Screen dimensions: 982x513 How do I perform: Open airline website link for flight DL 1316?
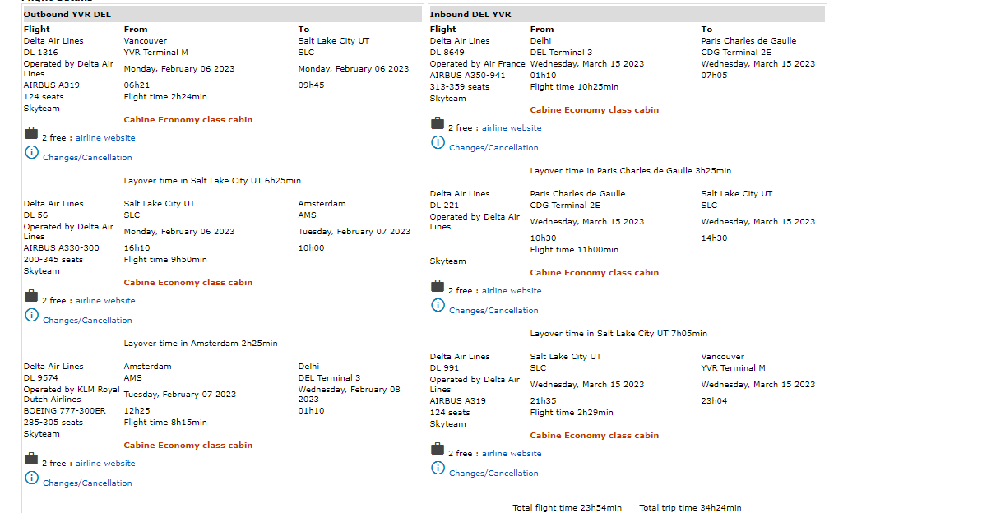pos(105,138)
